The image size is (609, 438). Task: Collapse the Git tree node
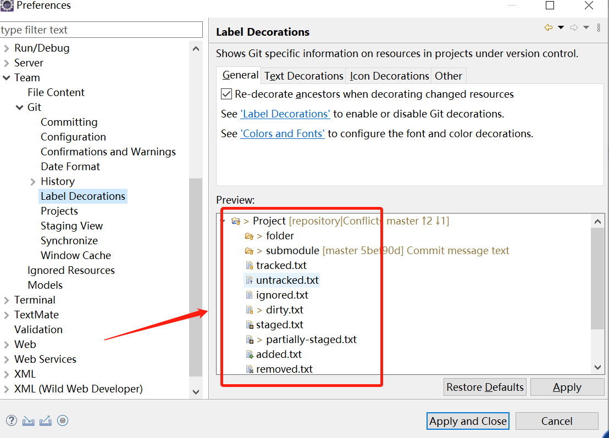pos(20,108)
